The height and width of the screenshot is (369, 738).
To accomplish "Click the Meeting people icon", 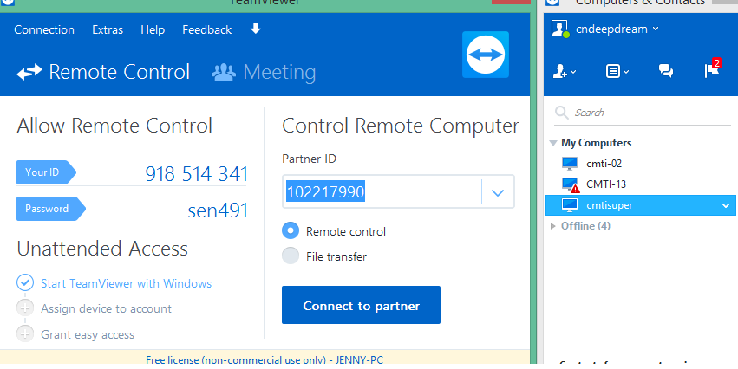I will [224, 72].
